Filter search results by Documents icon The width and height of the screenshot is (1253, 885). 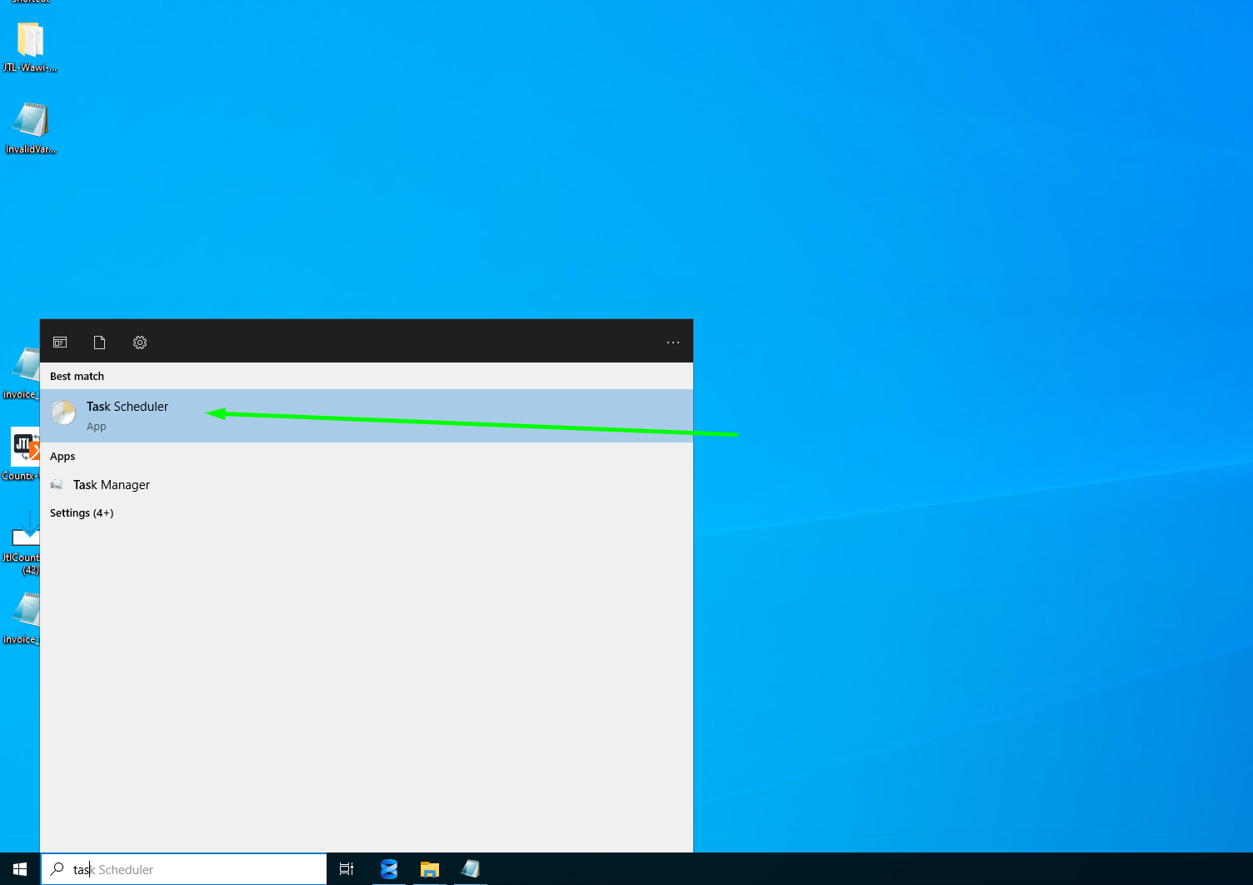(99, 342)
